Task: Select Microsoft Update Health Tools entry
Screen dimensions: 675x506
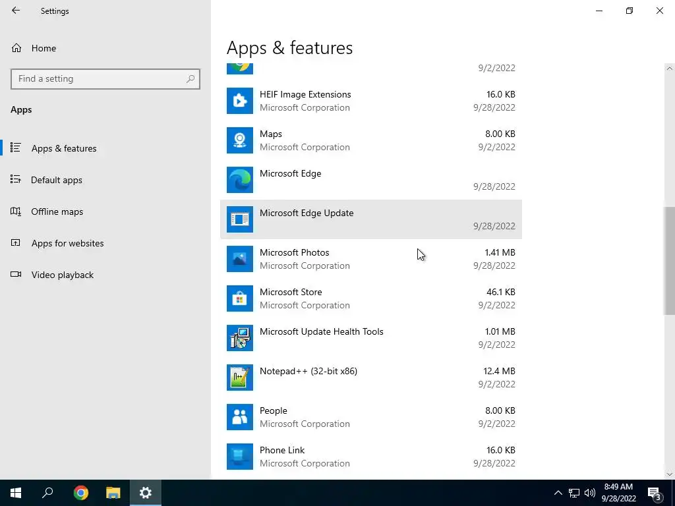Action: pos(371,338)
